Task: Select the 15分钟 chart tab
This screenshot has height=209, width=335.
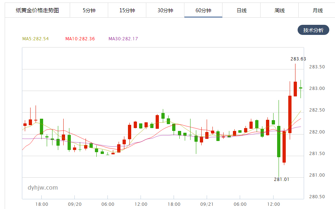Action: (127, 10)
